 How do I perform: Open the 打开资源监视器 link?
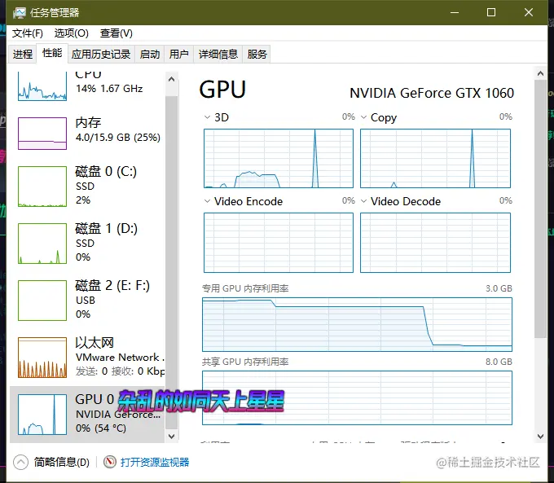tap(155, 462)
